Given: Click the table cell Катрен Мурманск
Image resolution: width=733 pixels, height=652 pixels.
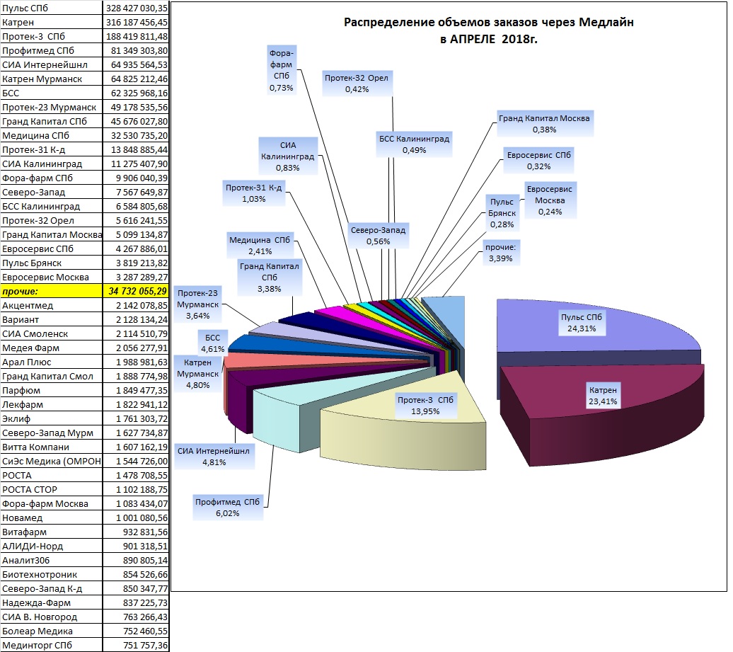Looking at the screenshot, I should [51, 79].
